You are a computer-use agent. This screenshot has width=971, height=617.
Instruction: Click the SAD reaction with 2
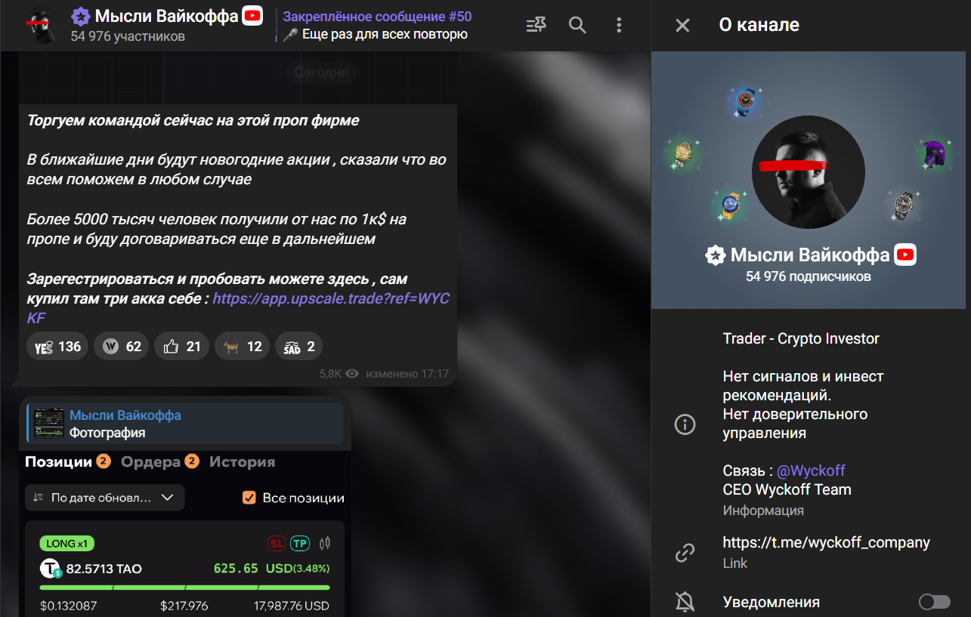[x=298, y=347]
